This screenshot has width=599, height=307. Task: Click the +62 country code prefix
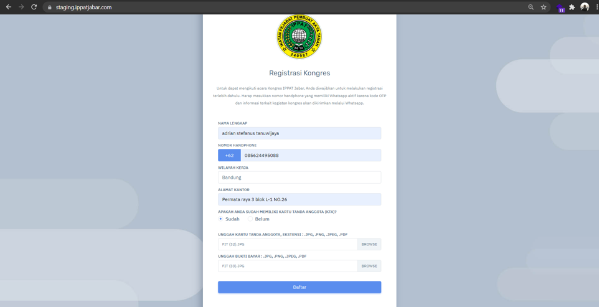[x=229, y=156]
